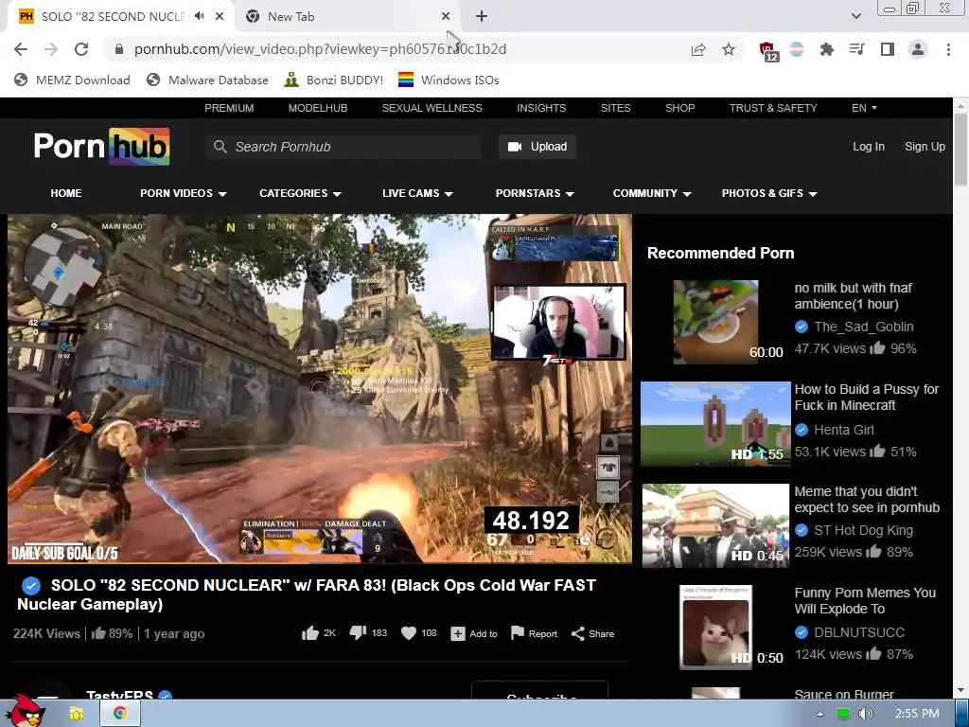969x727 pixels.
Task: Open the Insights top menu link
Action: click(541, 108)
